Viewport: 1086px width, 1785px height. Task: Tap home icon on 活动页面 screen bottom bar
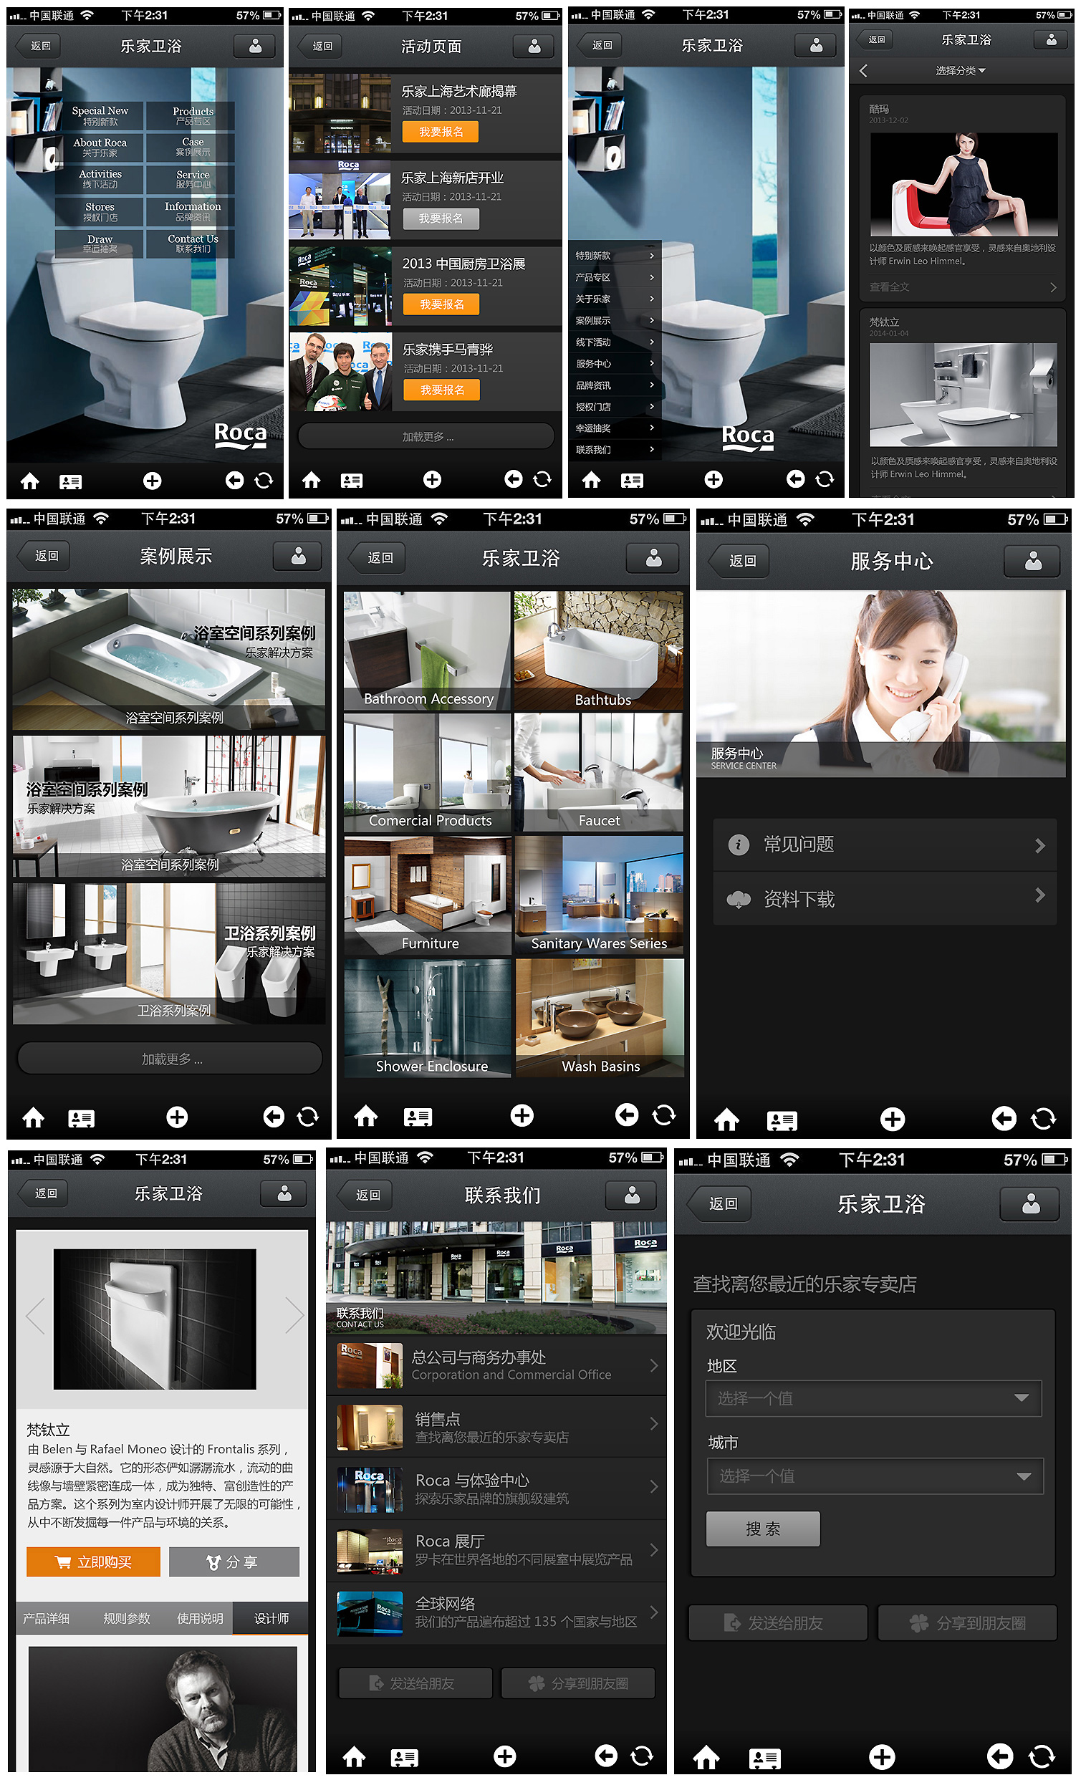(311, 481)
